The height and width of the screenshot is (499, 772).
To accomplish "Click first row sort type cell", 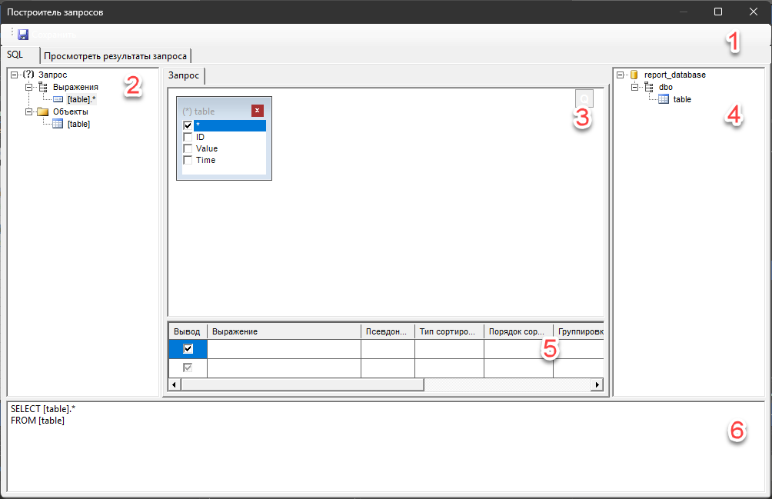I will [x=450, y=349].
